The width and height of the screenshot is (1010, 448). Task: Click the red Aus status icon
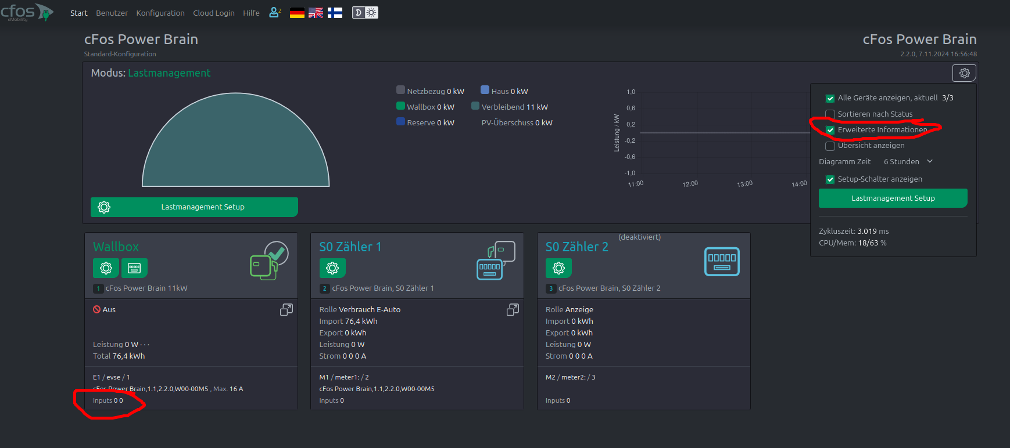click(97, 309)
